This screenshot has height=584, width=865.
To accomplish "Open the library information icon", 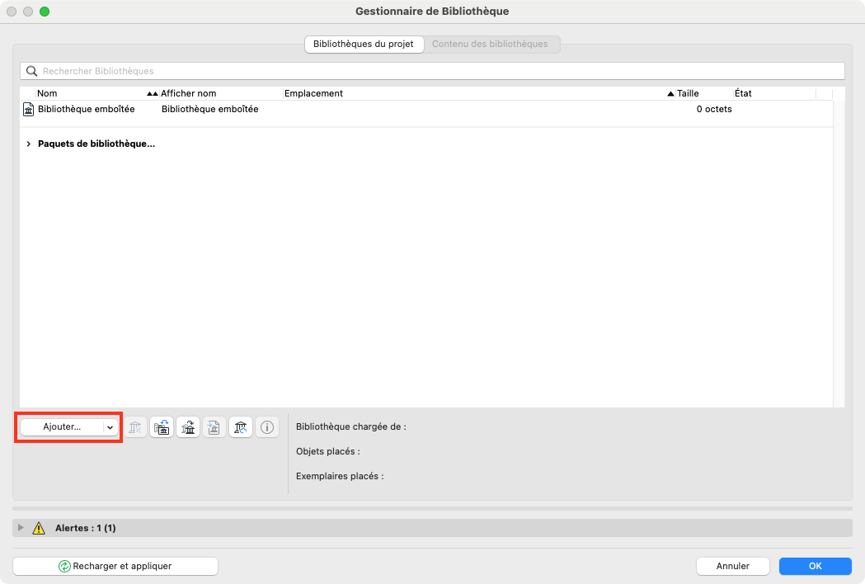I will tap(267, 427).
